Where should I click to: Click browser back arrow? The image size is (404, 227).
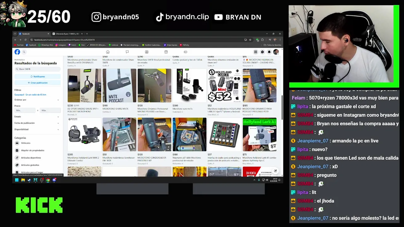click(16, 40)
